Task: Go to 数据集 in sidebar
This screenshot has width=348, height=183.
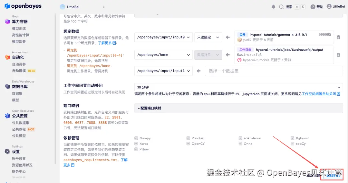Action: (17, 93)
